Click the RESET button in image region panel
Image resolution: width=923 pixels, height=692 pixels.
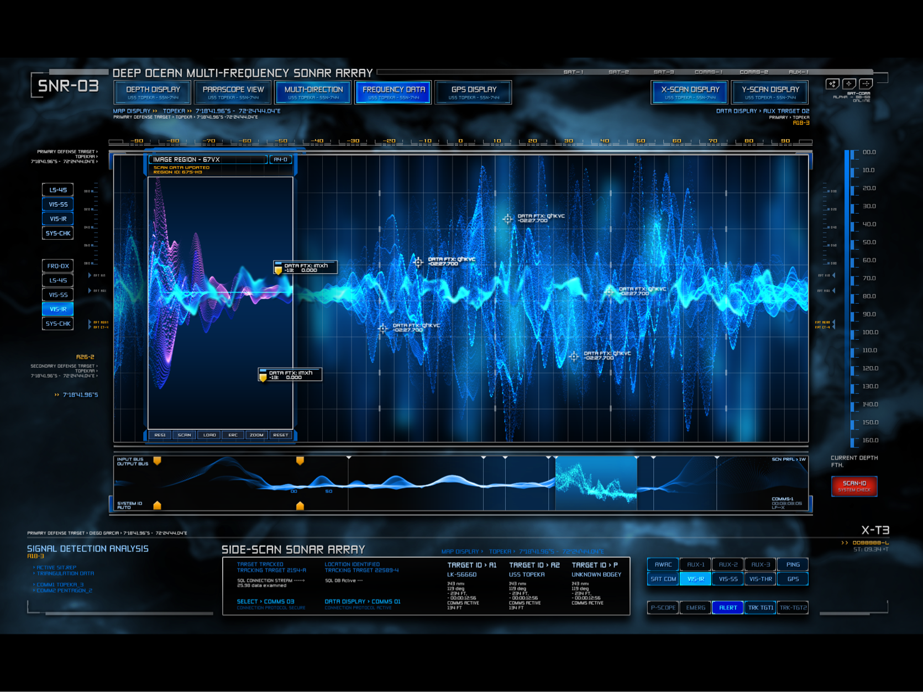[280, 435]
